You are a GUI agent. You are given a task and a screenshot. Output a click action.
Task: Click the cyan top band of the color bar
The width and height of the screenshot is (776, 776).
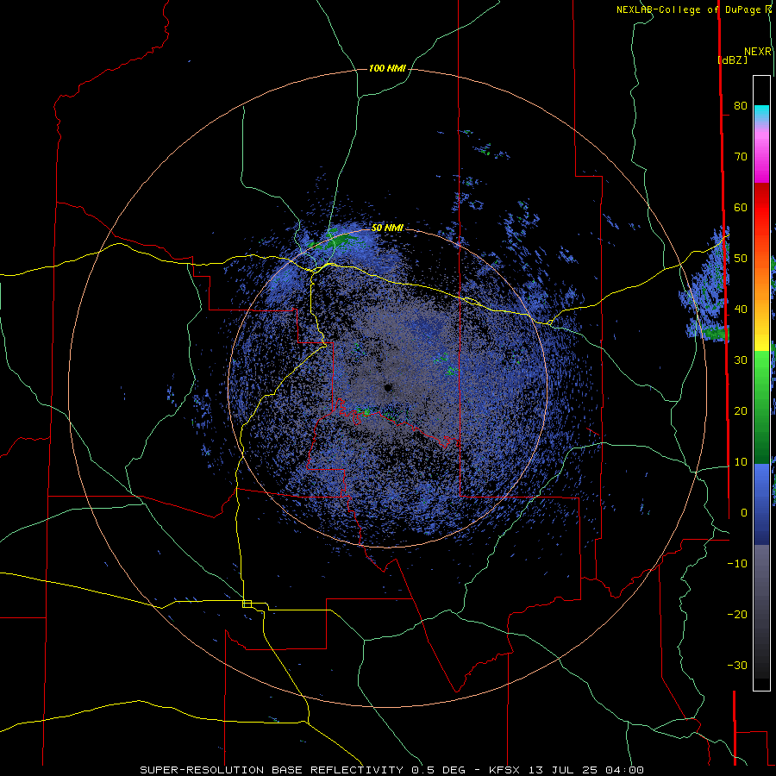pyautogui.click(x=761, y=114)
